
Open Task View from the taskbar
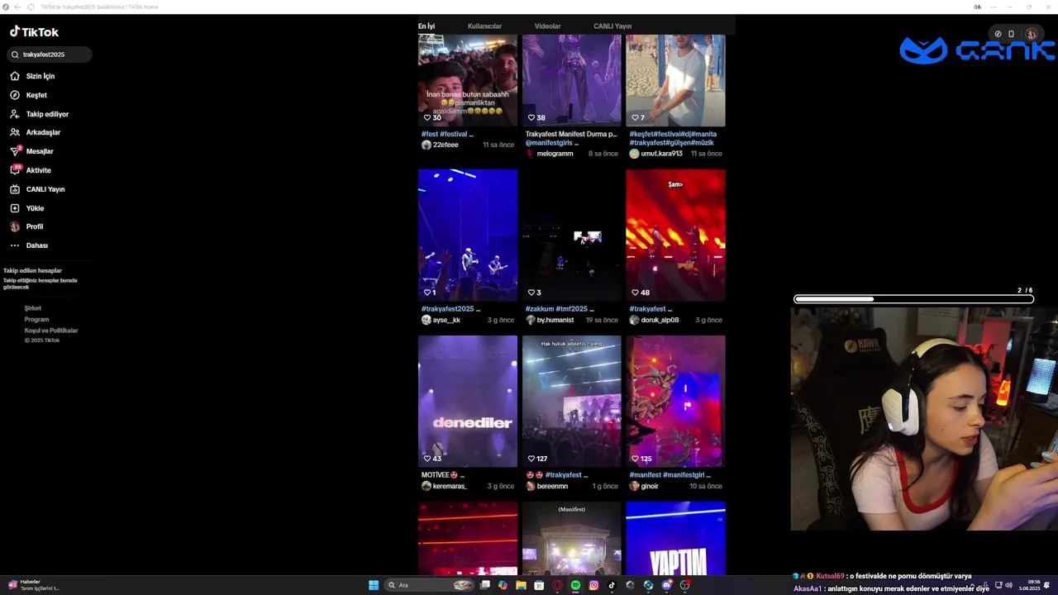coord(485,585)
